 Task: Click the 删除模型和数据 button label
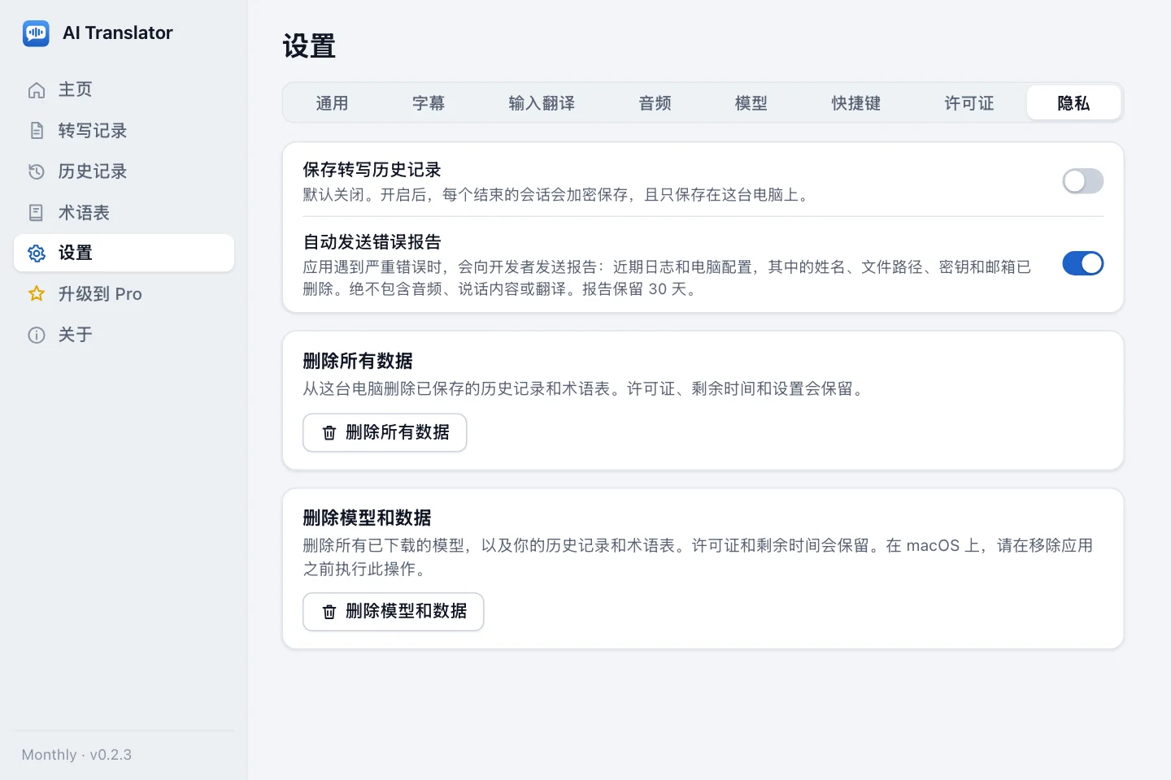pos(407,611)
